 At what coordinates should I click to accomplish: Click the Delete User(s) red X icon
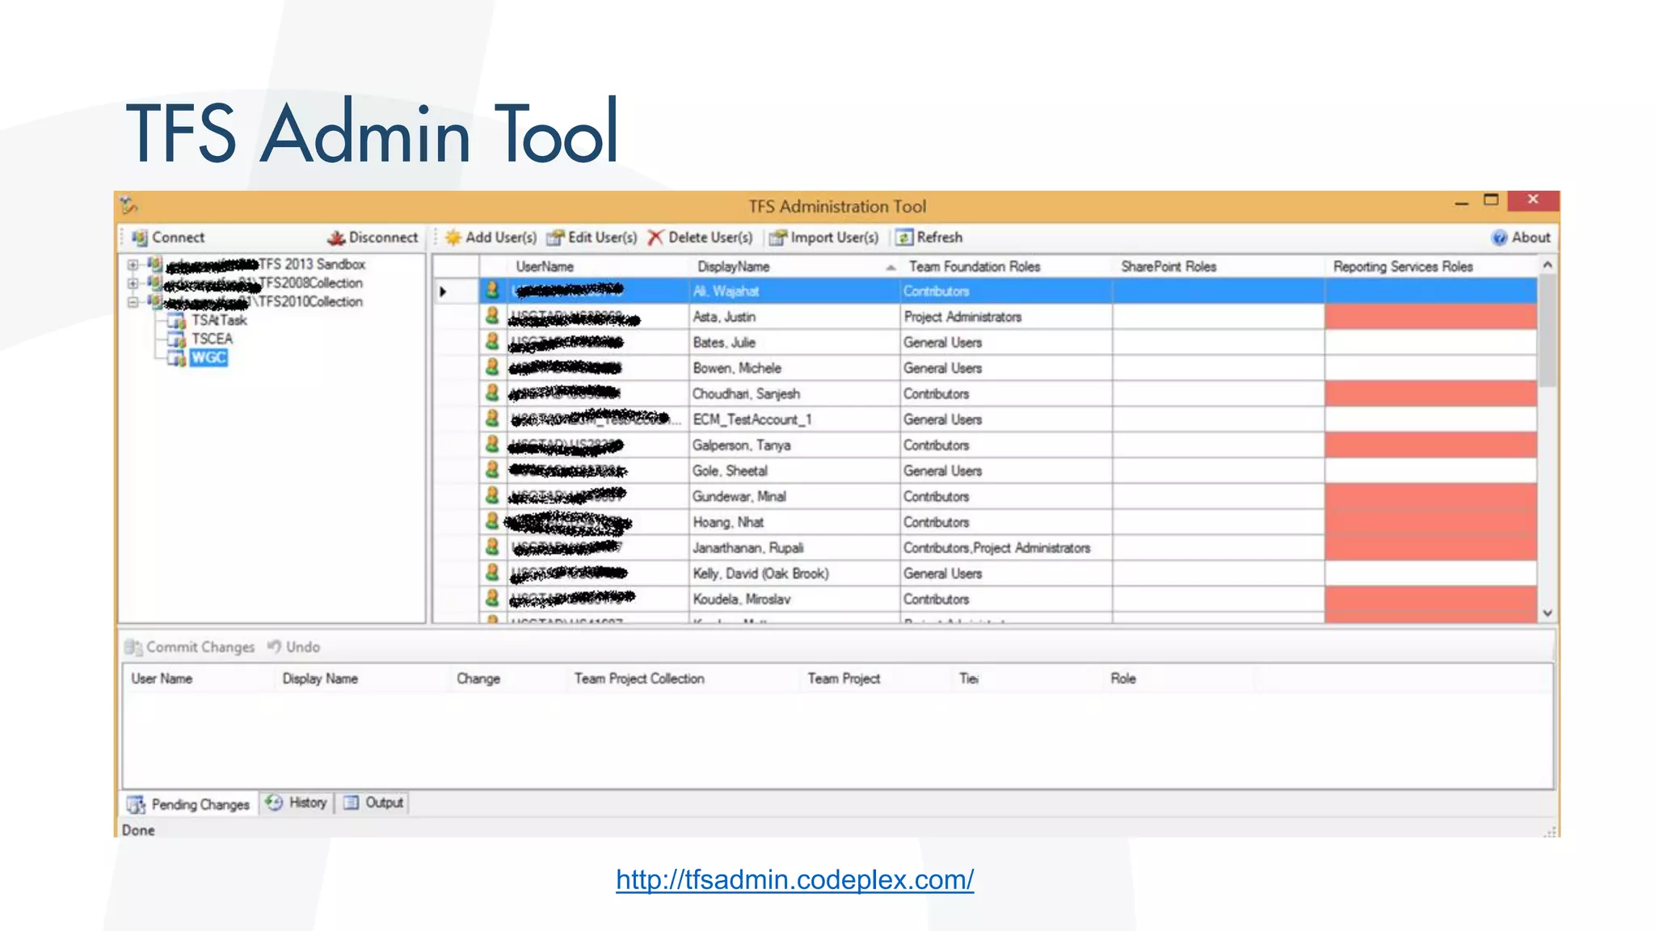655,238
